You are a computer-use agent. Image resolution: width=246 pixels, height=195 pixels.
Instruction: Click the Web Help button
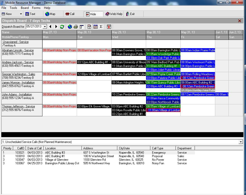[x=114, y=14]
